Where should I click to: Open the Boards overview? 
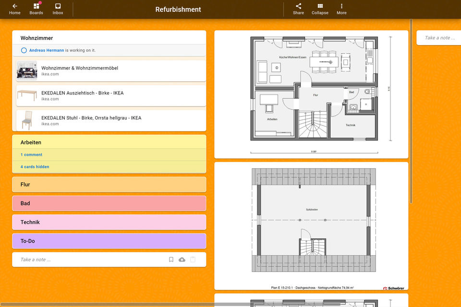[36, 9]
